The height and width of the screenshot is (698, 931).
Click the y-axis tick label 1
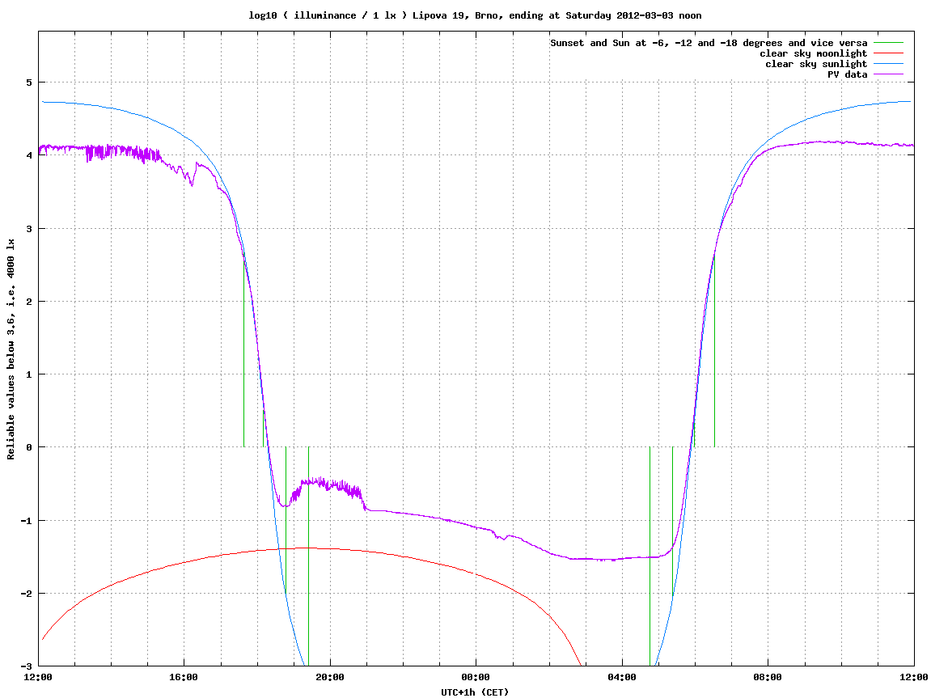point(28,374)
